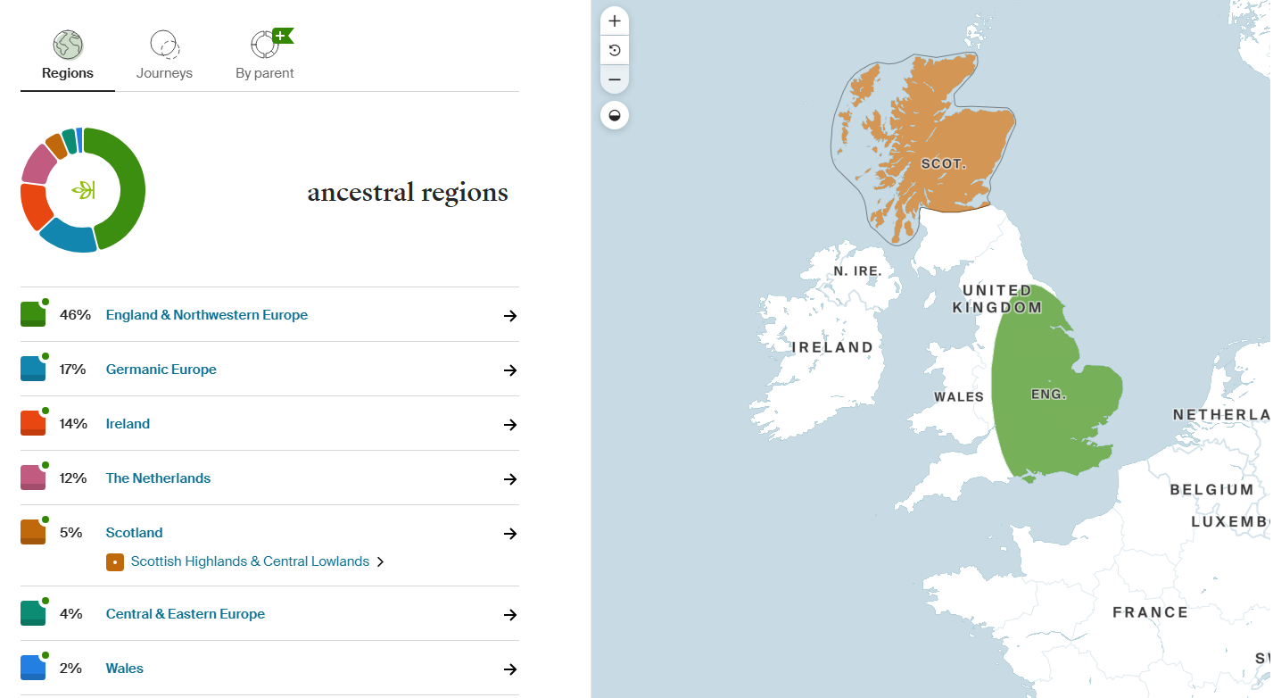This screenshot has height=698, width=1273.
Task: Click teal Central & Eastern Europe swatch
Action: pyautogui.click(x=33, y=613)
